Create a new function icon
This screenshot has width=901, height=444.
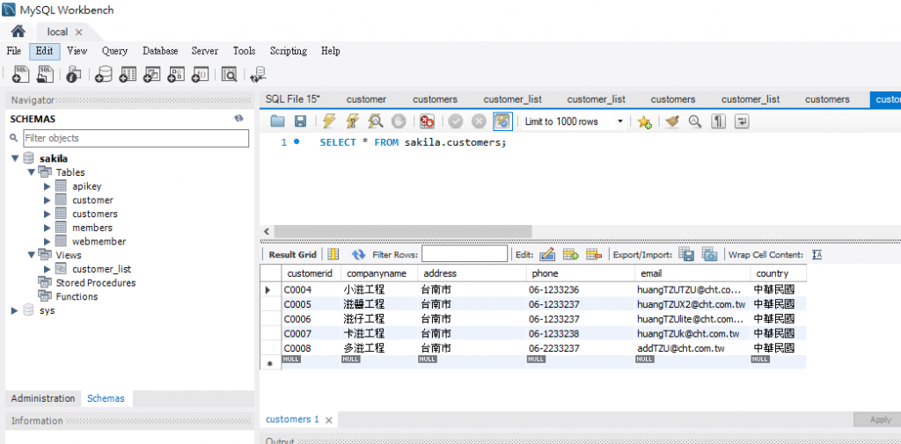coord(200,74)
